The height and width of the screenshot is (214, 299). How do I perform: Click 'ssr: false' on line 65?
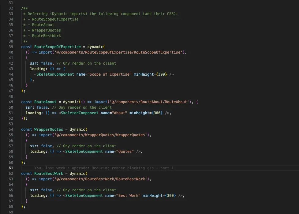(41, 190)
